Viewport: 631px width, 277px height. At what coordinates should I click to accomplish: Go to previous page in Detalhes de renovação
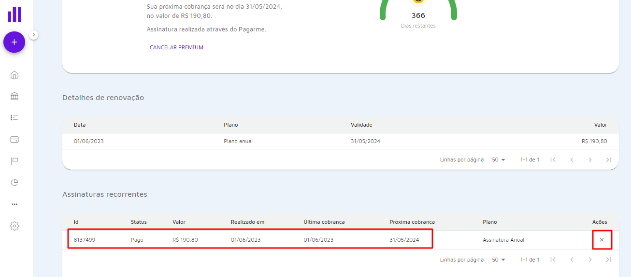pyautogui.click(x=572, y=160)
